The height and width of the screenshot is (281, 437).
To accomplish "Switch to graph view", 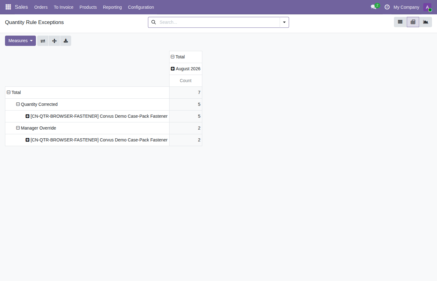I will pos(425,22).
